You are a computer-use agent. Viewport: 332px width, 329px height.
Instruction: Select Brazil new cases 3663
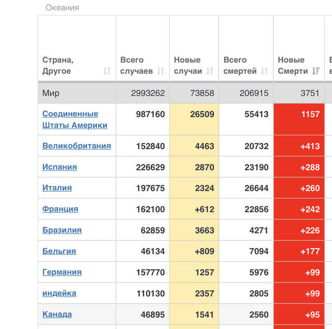coord(204,230)
